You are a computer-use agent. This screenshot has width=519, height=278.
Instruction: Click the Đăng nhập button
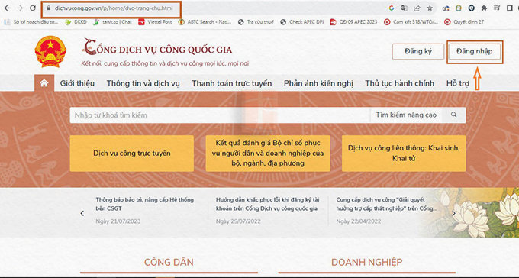coord(474,51)
